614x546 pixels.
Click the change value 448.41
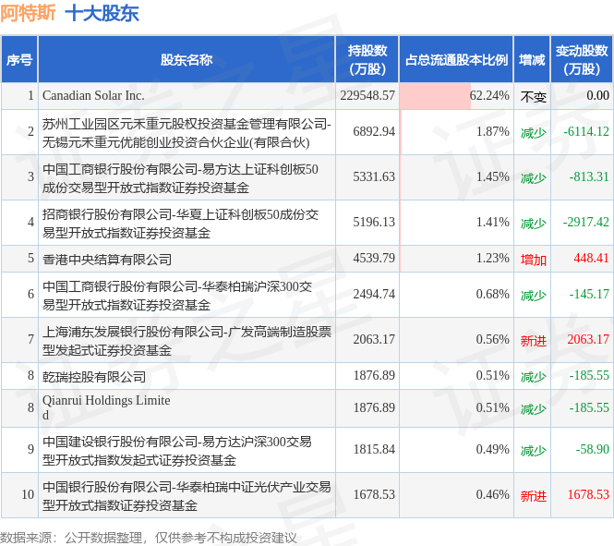tap(591, 259)
